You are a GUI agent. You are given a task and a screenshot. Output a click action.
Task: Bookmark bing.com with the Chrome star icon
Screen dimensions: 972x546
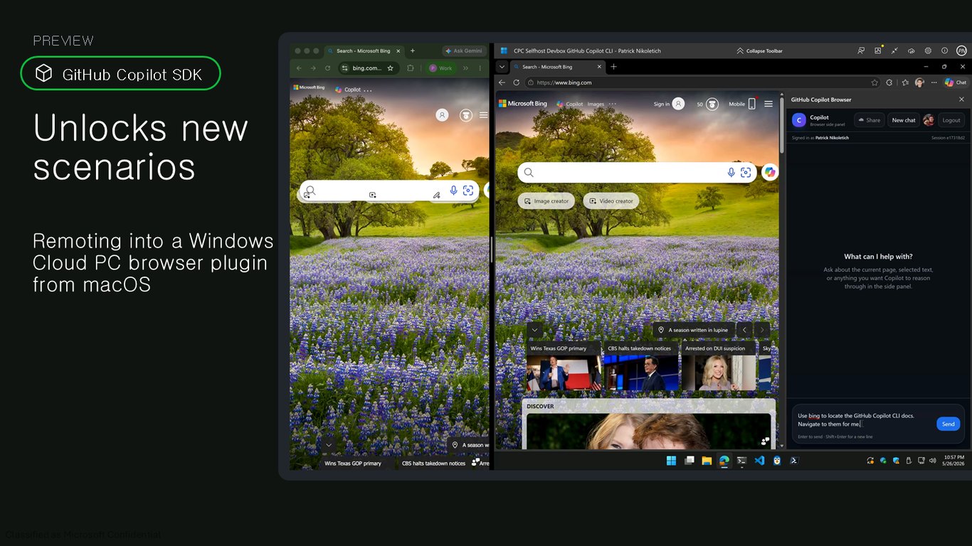390,68
